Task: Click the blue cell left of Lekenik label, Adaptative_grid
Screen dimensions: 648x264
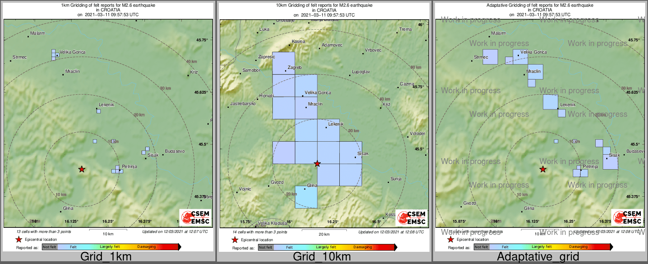Action: pyautogui.click(x=550, y=102)
